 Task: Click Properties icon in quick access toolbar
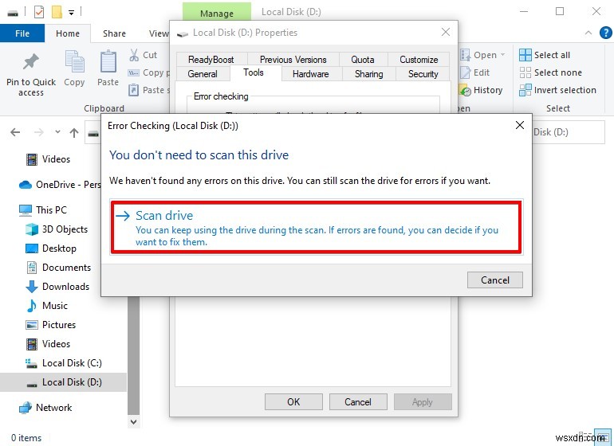(39, 12)
